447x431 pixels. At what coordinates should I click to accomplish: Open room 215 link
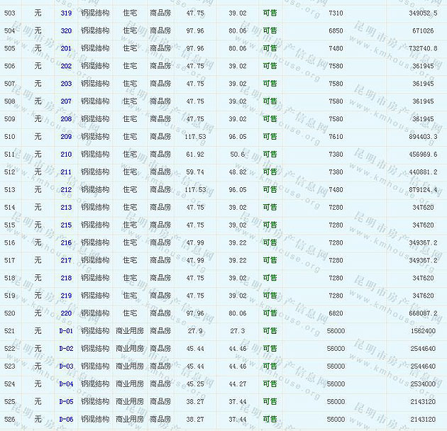point(66,225)
